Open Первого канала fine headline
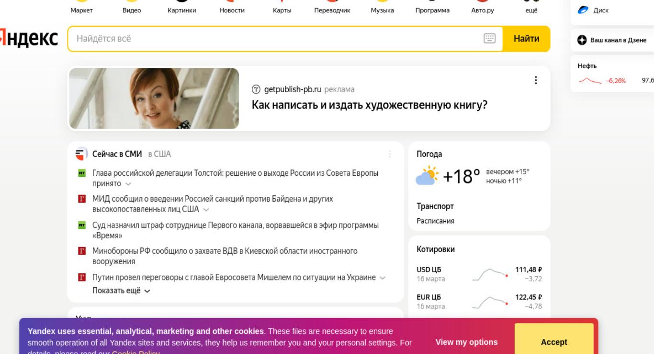 [235, 230]
